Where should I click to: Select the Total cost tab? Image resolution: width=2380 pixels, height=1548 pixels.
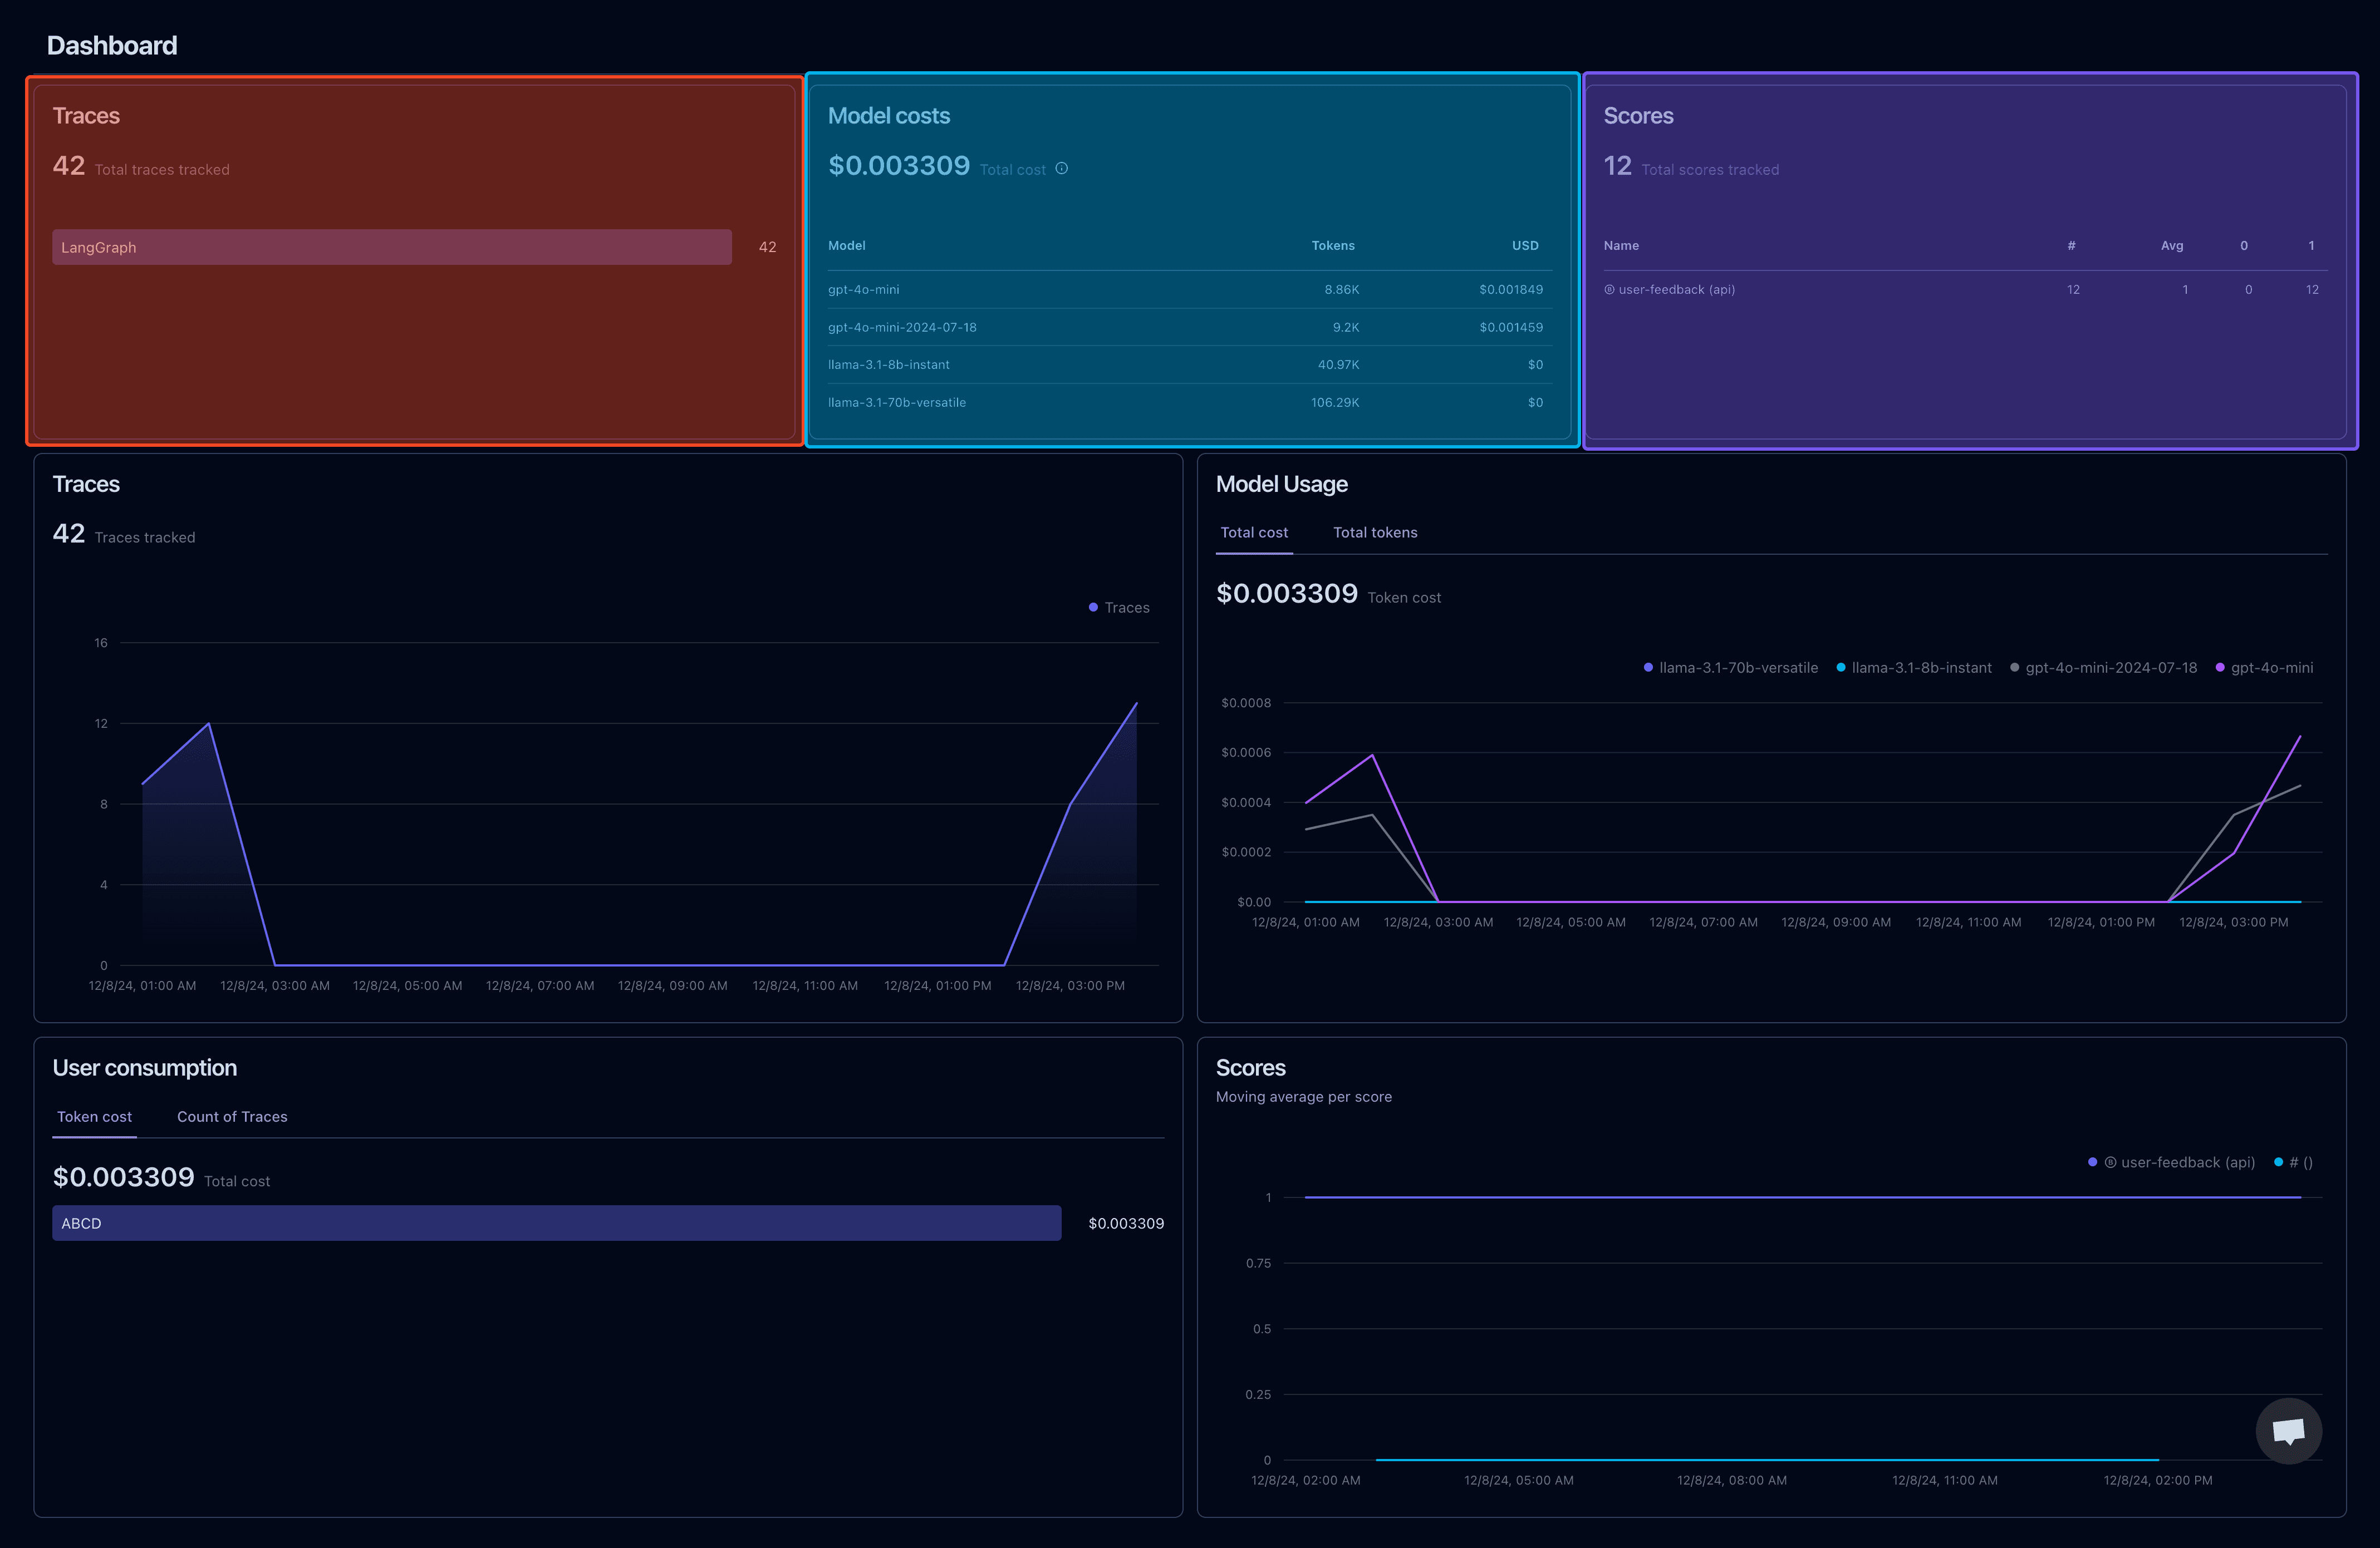pyautogui.click(x=1254, y=533)
